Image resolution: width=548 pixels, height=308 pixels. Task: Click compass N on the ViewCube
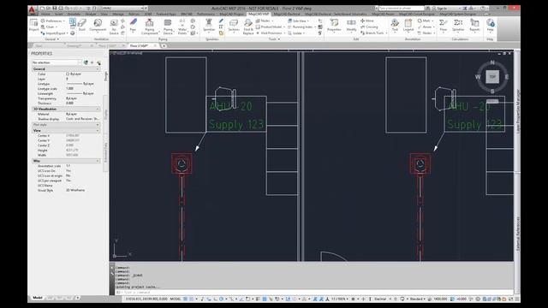492,62
